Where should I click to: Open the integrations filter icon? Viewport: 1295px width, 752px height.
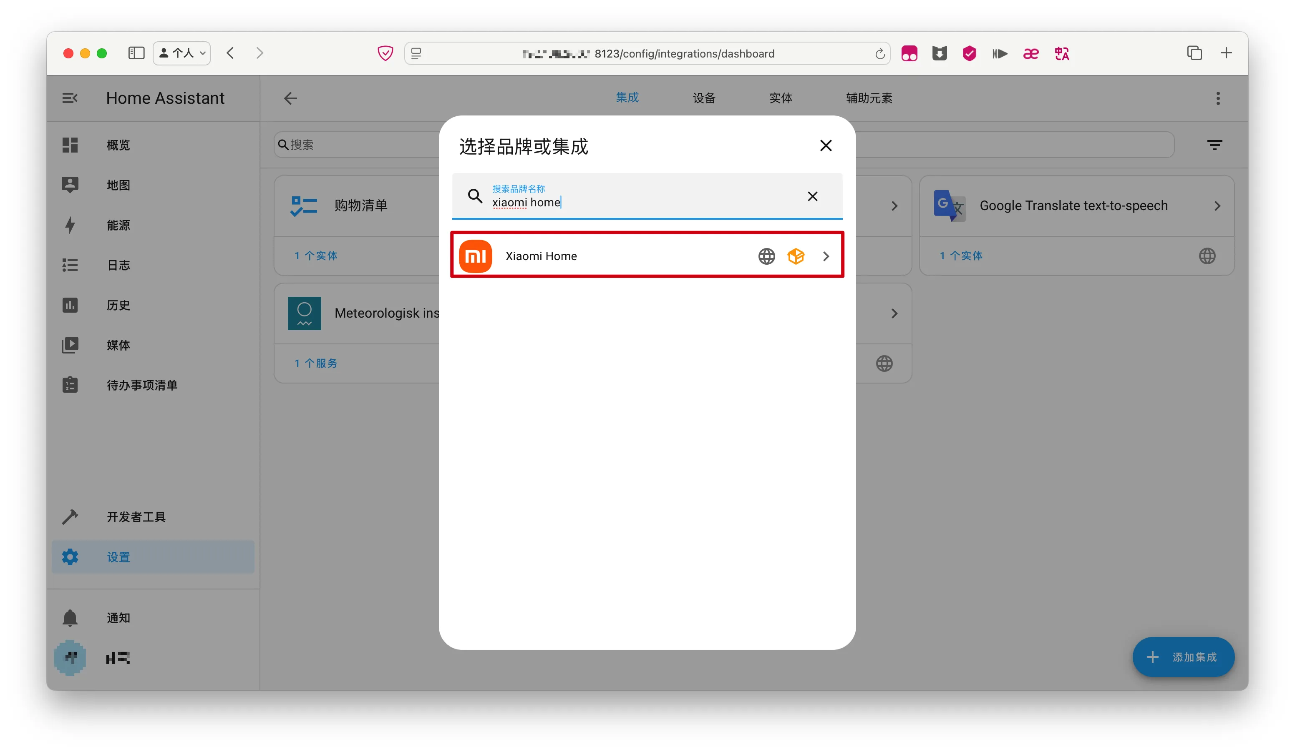click(x=1215, y=145)
